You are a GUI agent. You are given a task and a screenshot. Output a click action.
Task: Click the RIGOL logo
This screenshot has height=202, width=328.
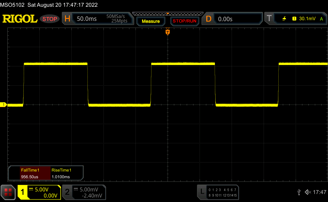click(20, 19)
